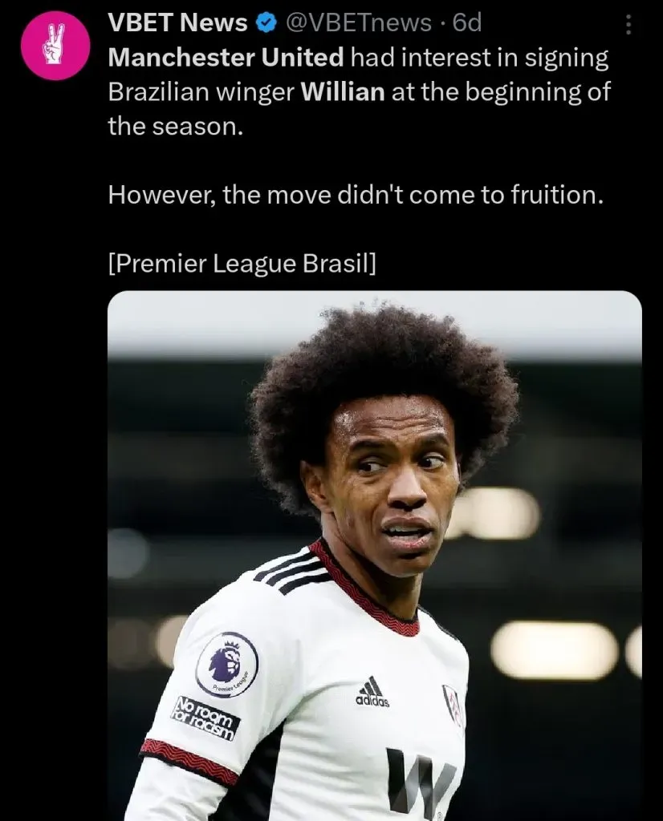This screenshot has height=821, width=663.
Task: Click the blurred stadium lights in photo
Action: (555, 651)
